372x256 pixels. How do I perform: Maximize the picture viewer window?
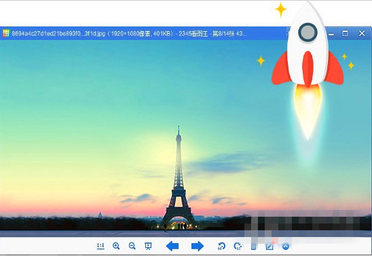[346, 33]
